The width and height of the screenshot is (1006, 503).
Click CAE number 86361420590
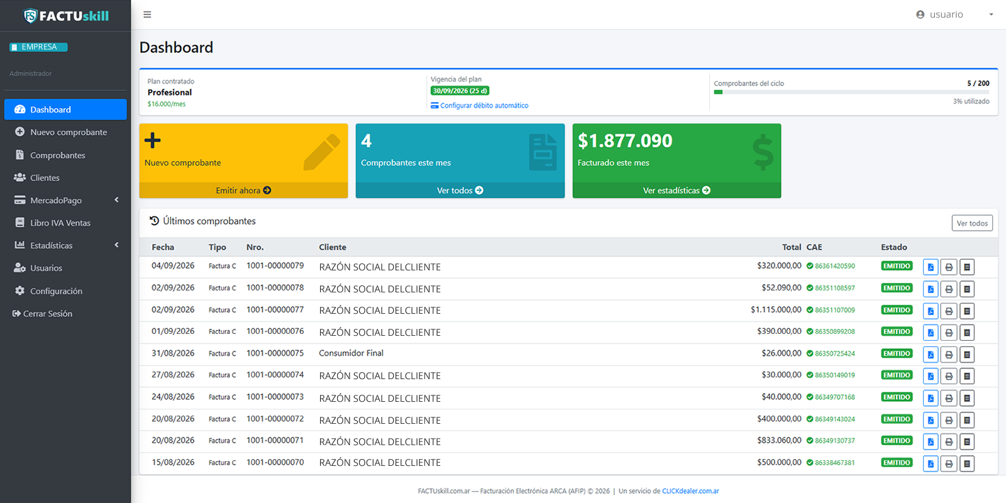835,266
